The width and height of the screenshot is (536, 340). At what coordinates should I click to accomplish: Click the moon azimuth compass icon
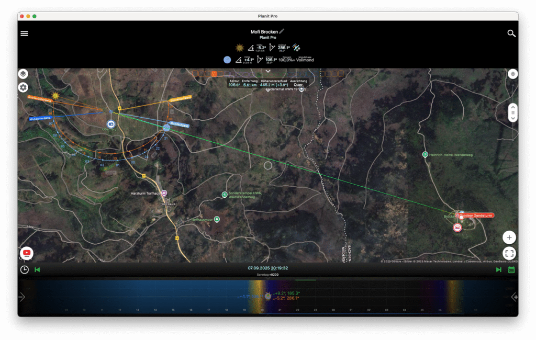pos(260,60)
